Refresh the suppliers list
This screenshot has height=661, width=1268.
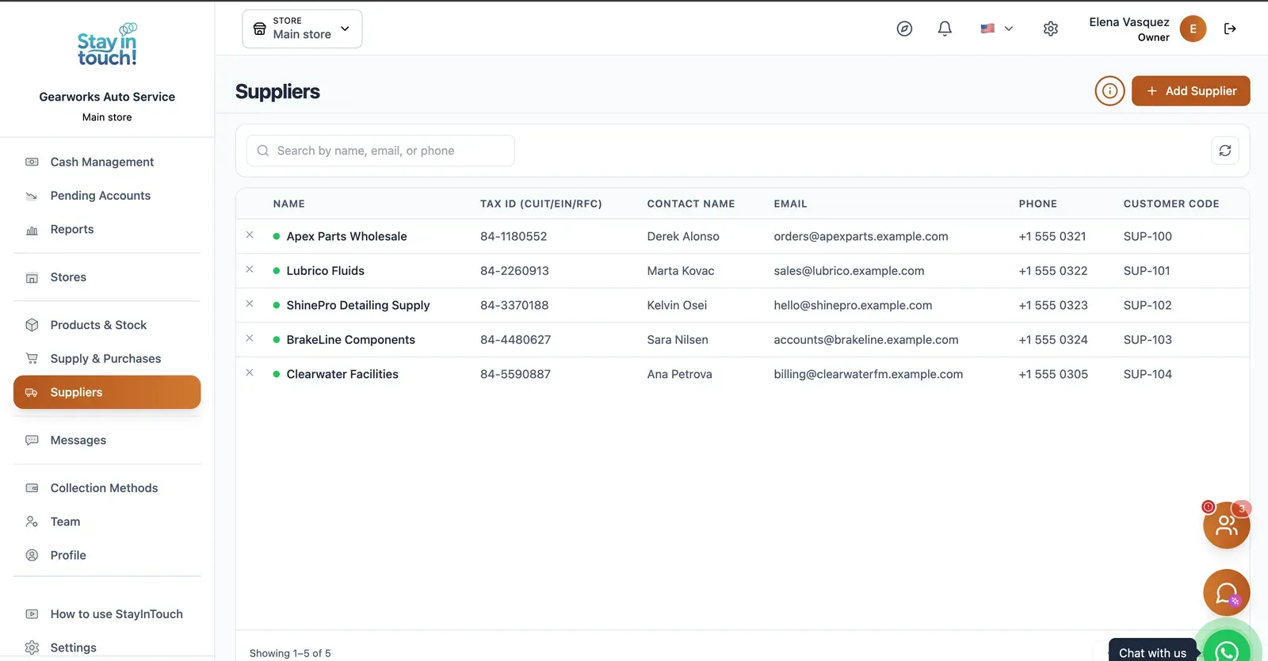[1224, 151]
